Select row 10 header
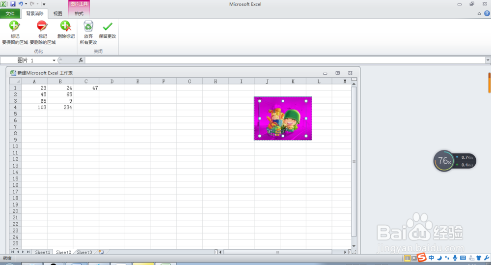Image resolution: width=491 pixels, height=265 pixels. click(x=15, y=146)
